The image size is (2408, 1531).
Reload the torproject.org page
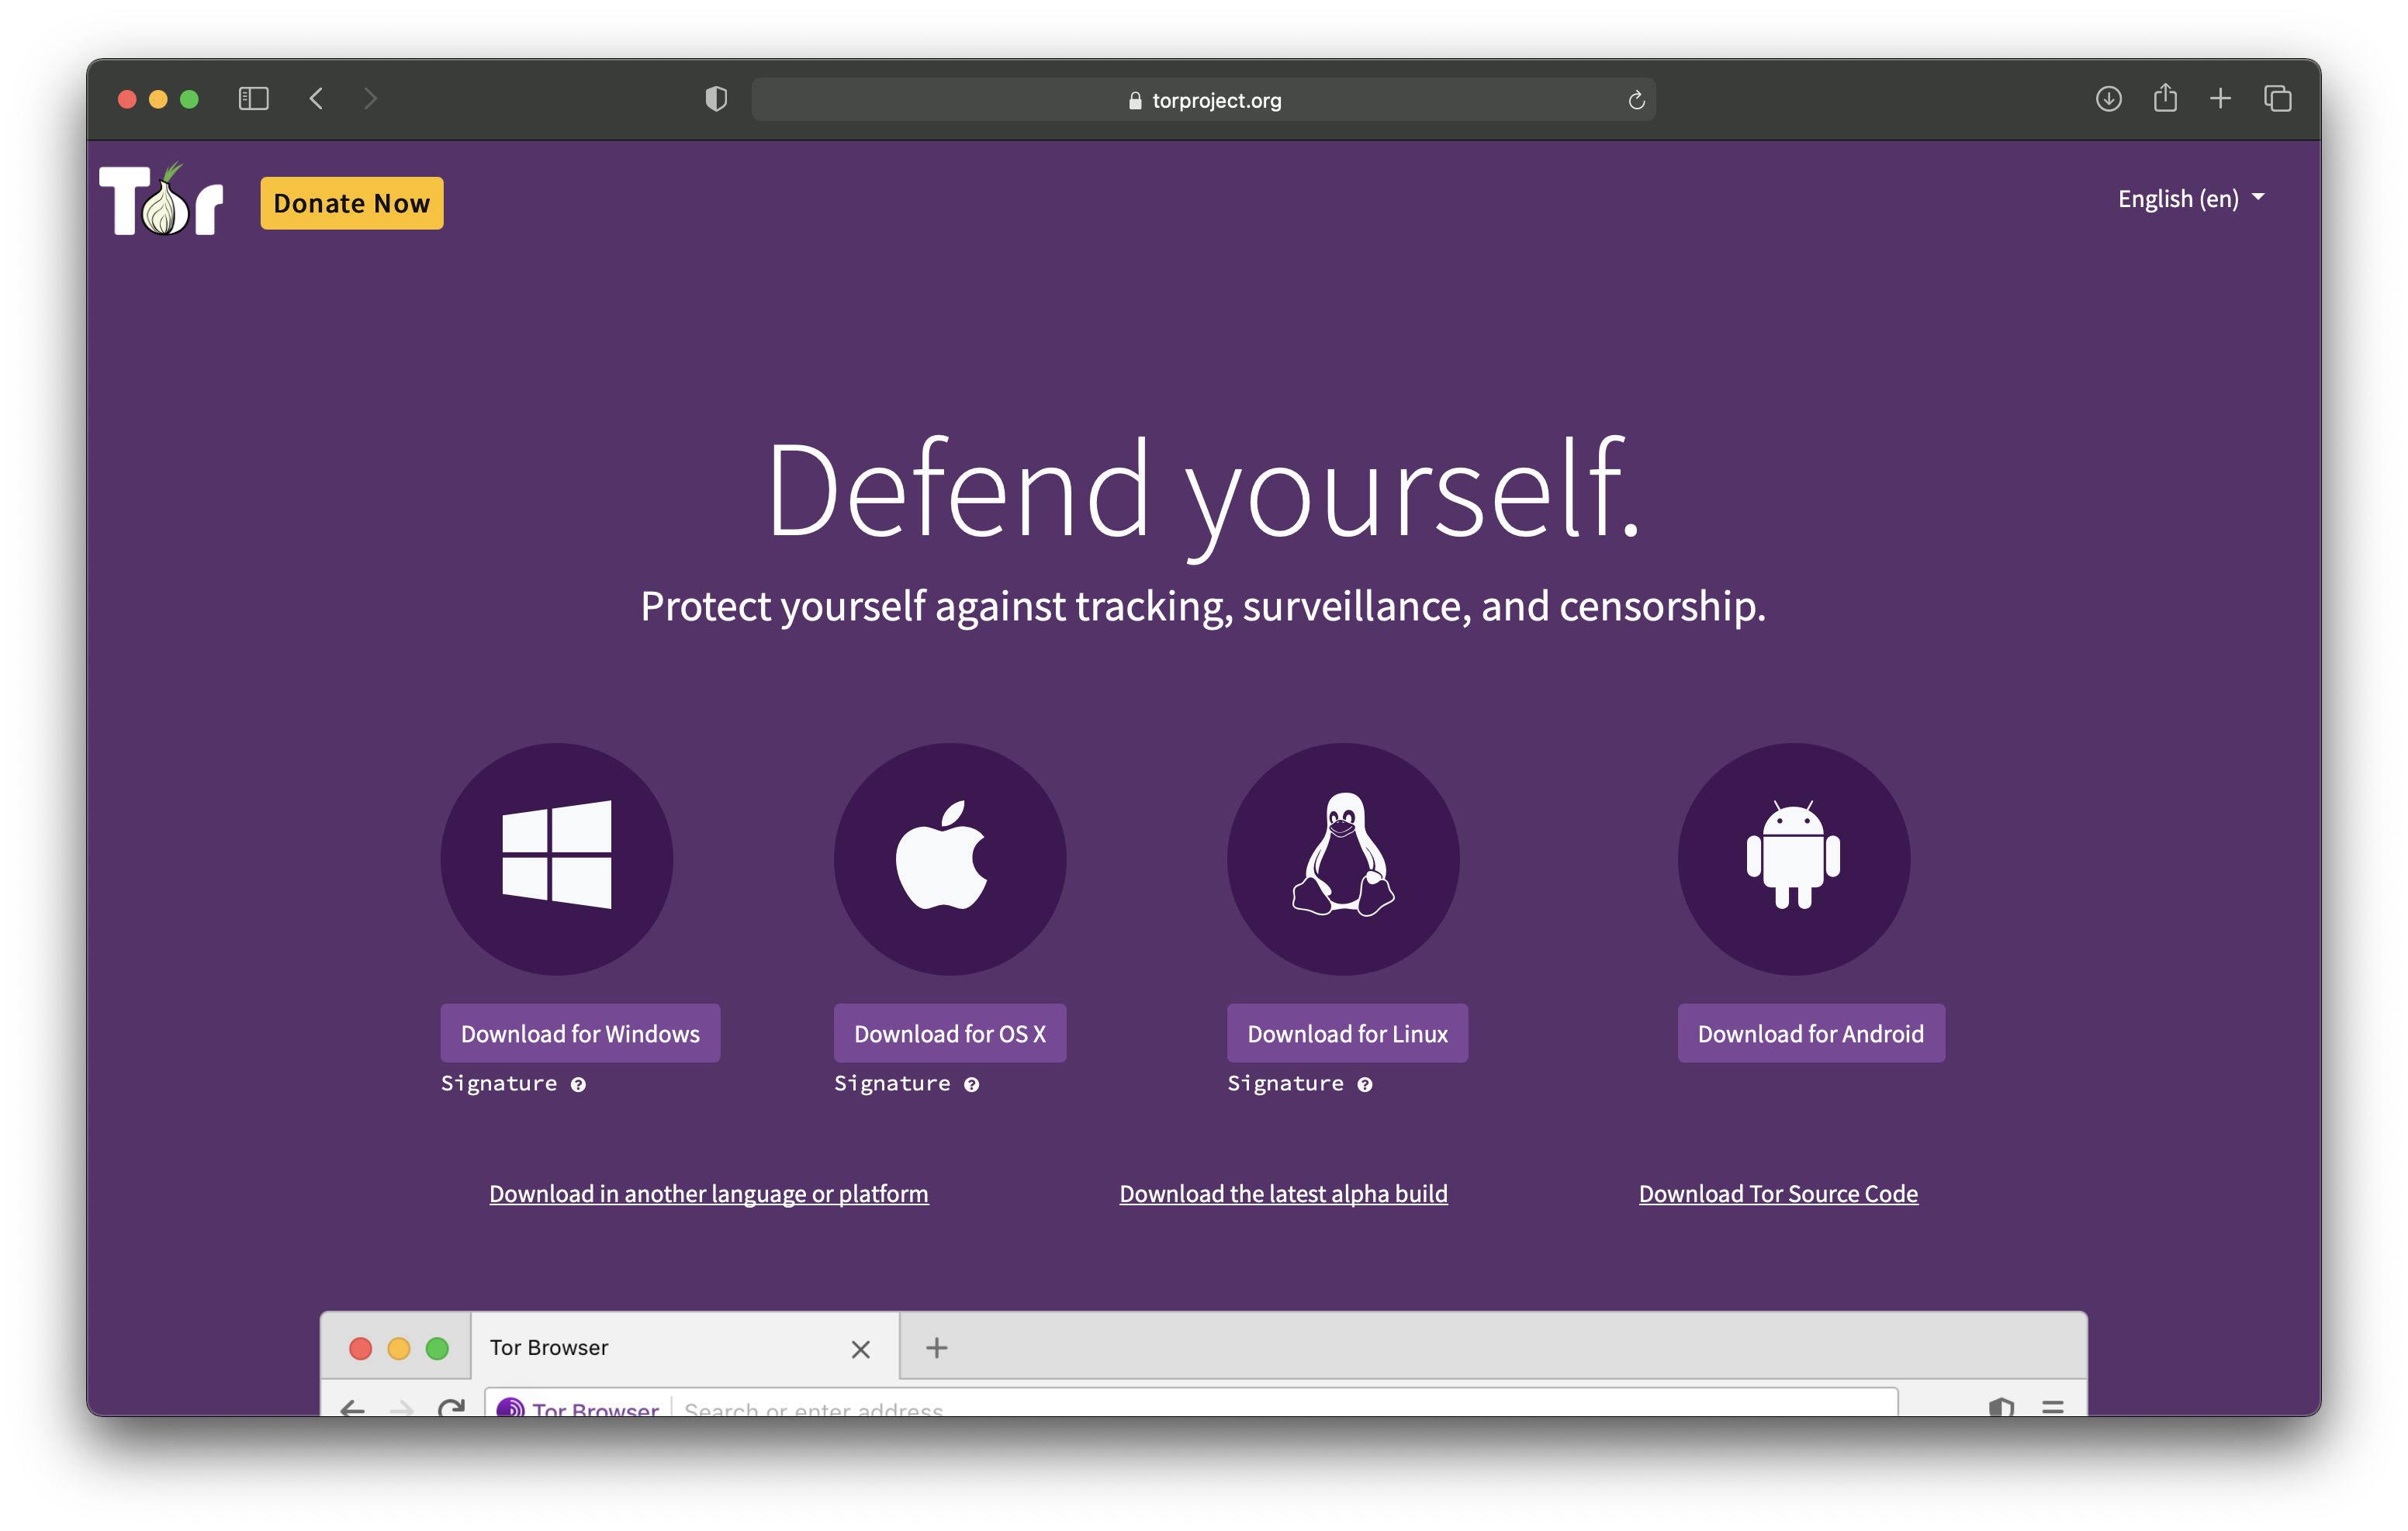[x=1636, y=100]
